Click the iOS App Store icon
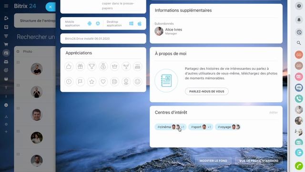The image size is (305, 172). [98, 23]
